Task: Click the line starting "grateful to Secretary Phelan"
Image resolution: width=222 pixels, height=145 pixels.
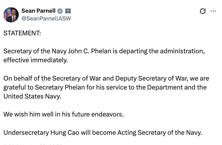Action: click(x=105, y=87)
